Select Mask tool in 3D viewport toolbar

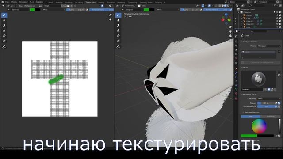click(x=118, y=41)
